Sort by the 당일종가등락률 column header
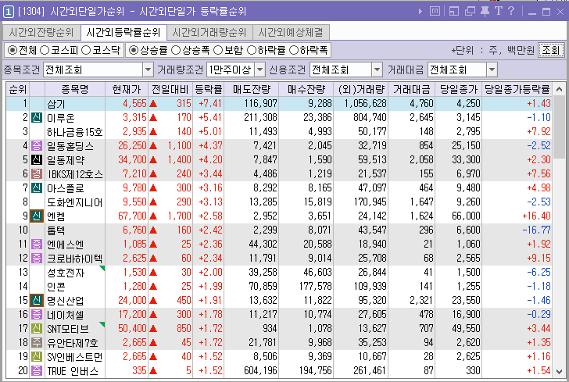569x382 pixels. (x=517, y=89)
